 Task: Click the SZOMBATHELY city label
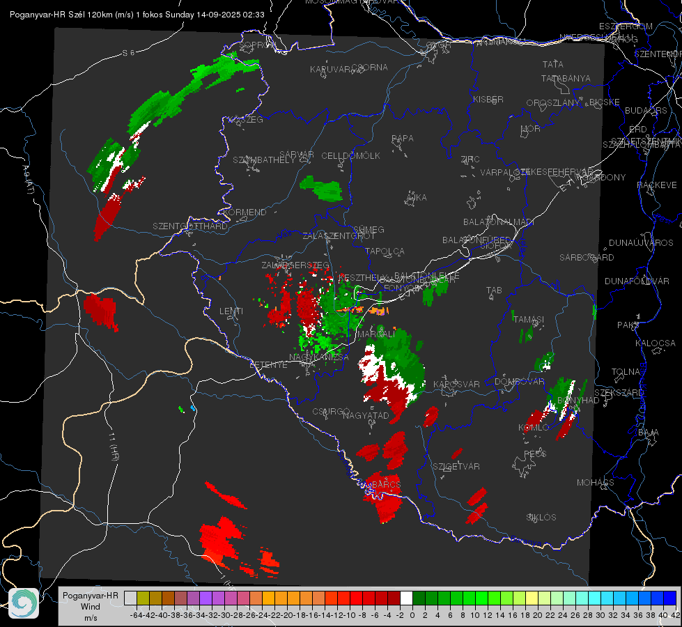(x=263, y=160)
